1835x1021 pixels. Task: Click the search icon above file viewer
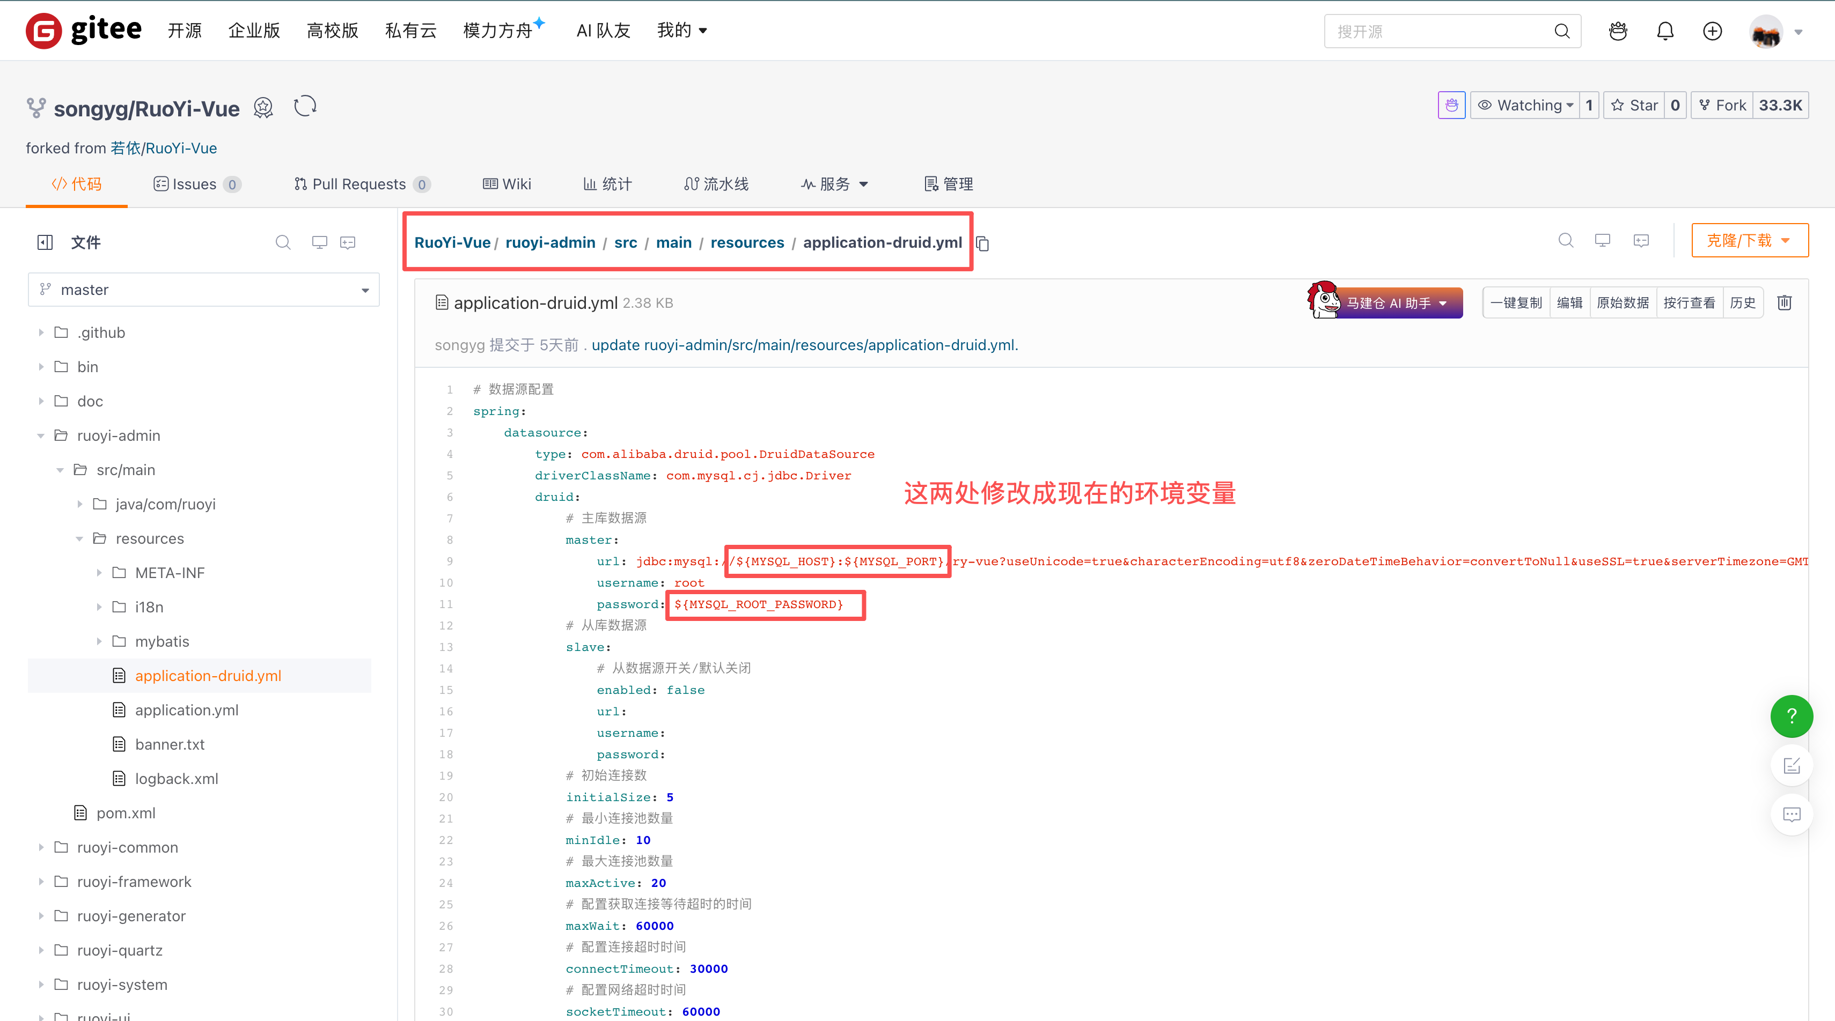(x=1565, y=240)
